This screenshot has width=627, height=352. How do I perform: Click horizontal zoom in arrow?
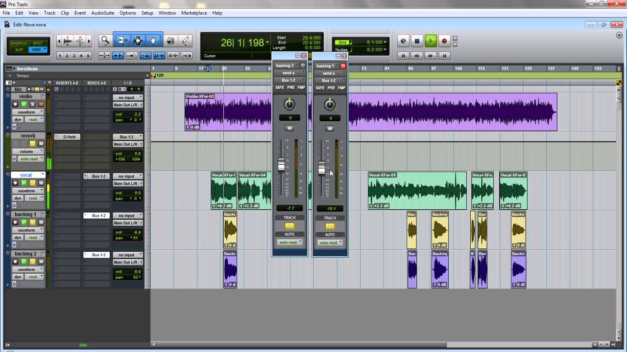[89, 41]
